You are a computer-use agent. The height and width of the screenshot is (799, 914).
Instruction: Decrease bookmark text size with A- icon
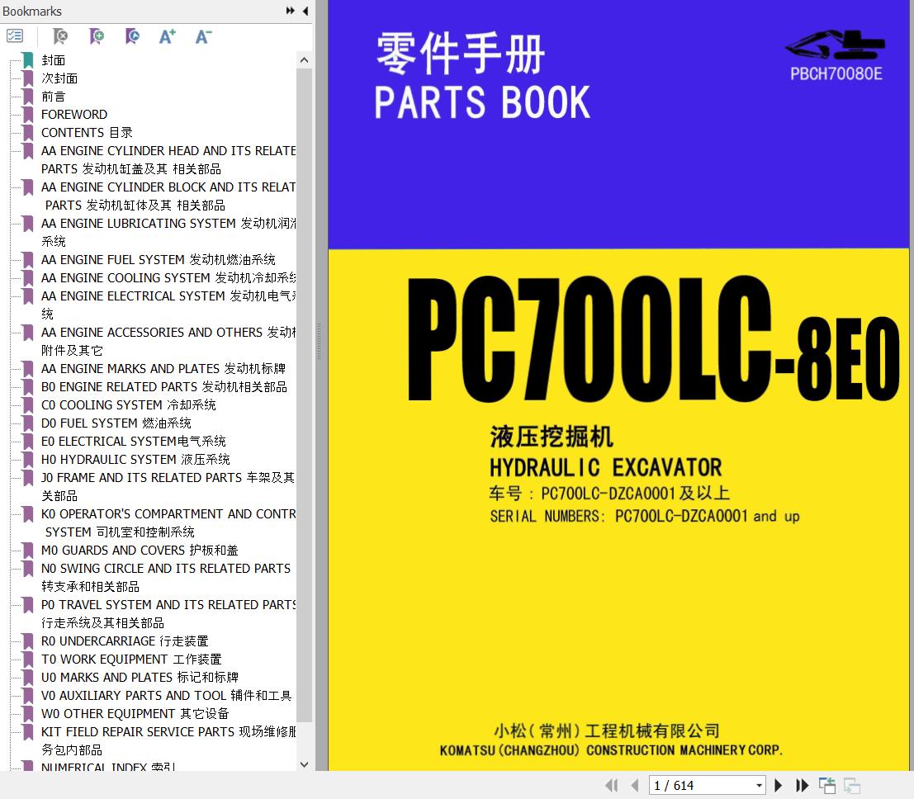click(x=203, y=36)
